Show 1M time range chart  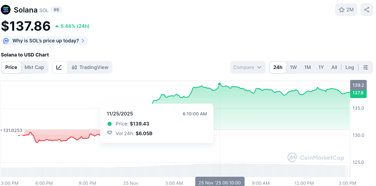click(307, 67)
